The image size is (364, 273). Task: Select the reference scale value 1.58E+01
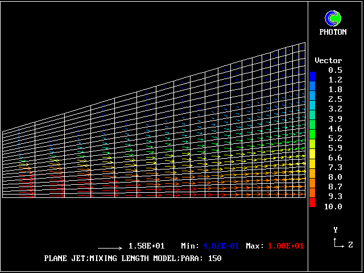(x=147, y=246)
